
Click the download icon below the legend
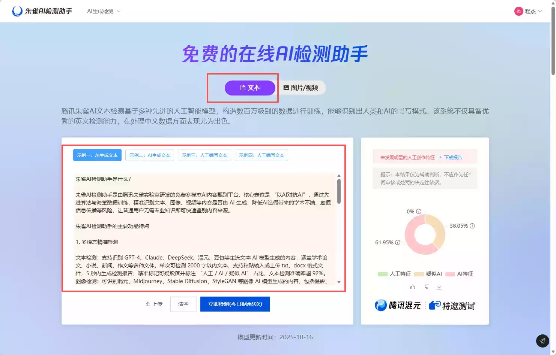(439, 287)
